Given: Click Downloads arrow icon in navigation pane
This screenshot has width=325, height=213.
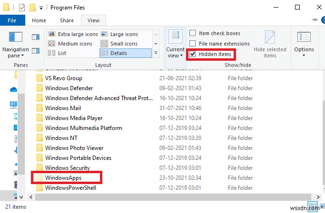Looking at the screenshot, I should coord(16,150).
